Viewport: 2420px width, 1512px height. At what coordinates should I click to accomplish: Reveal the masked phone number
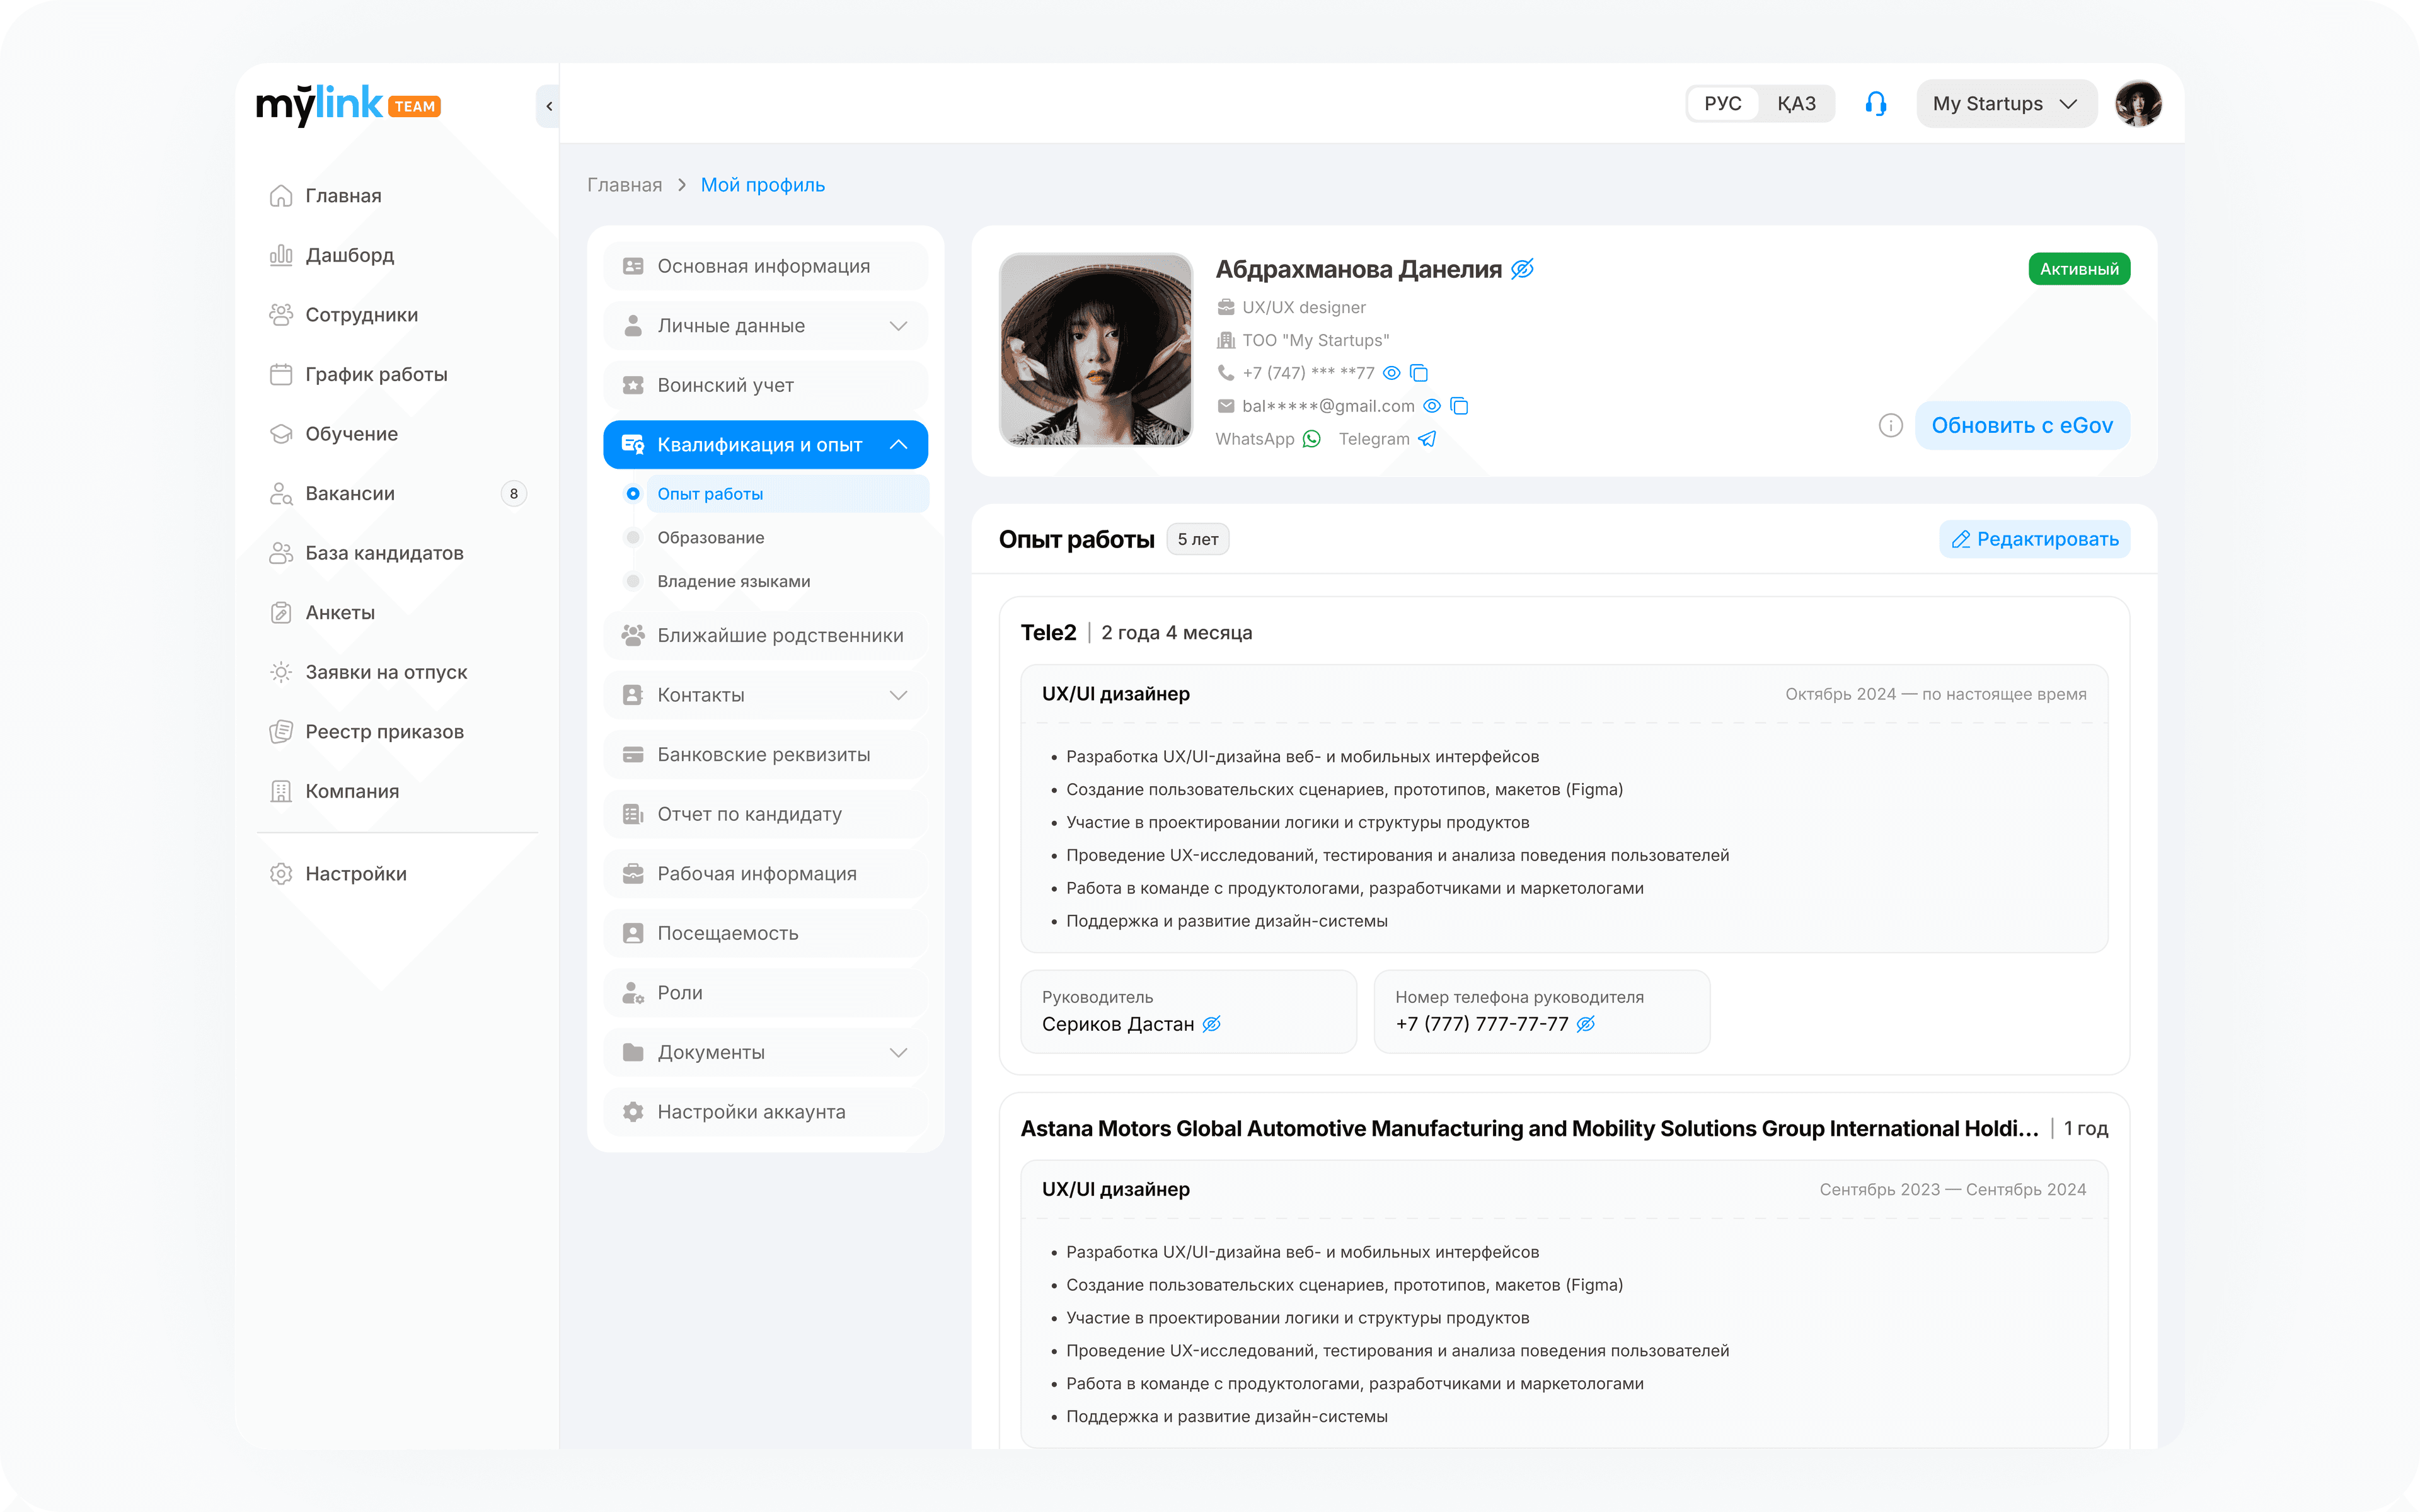1391,373
